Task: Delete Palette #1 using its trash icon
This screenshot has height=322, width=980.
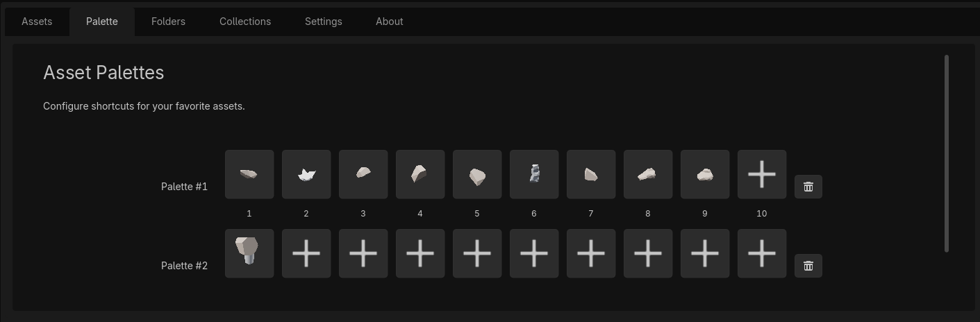Action: (x=808, y=187)
